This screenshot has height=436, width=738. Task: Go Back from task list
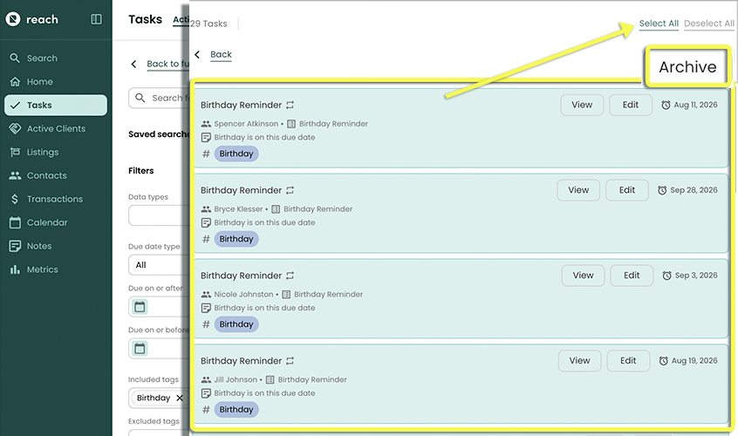[221, 55]
